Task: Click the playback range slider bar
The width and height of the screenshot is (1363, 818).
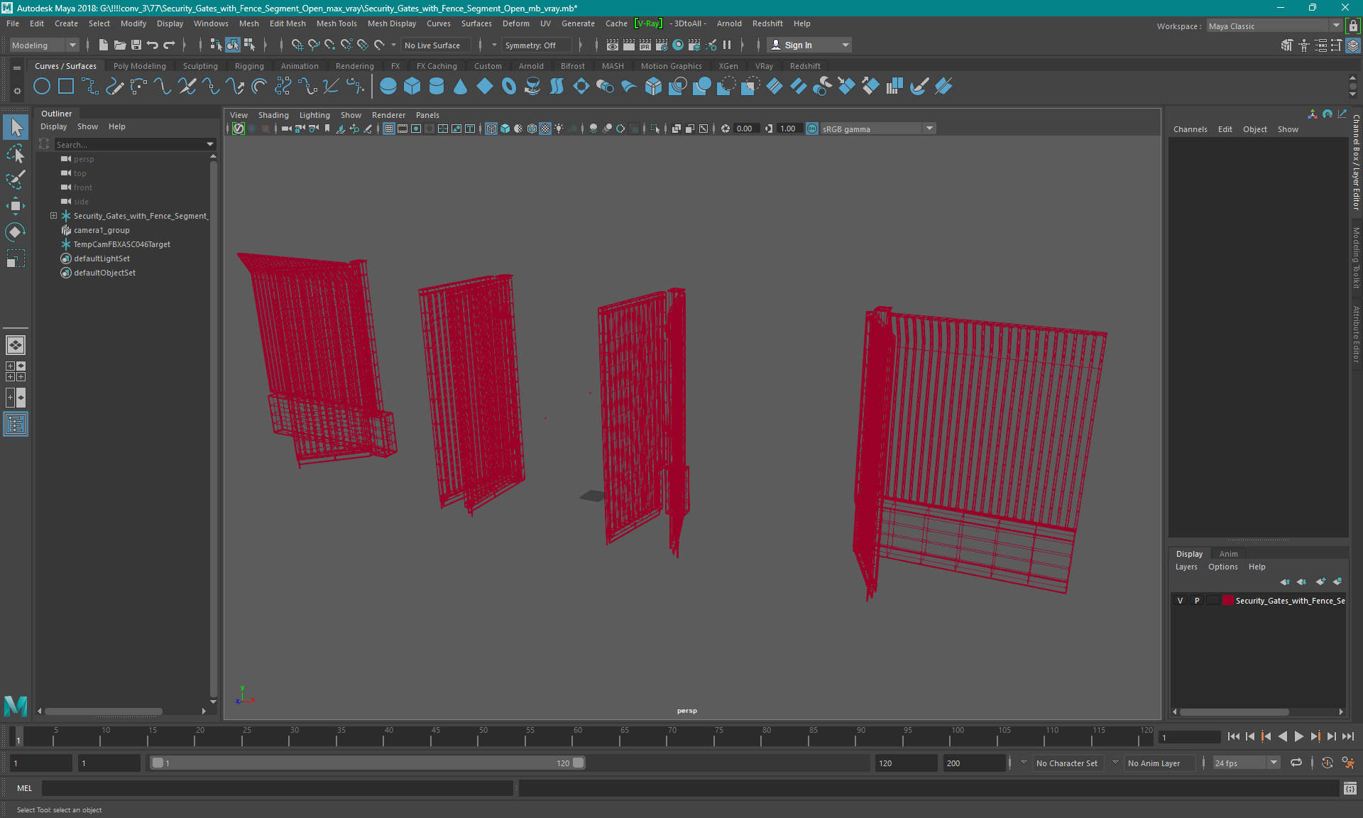Action: click(x=368, y=763)
